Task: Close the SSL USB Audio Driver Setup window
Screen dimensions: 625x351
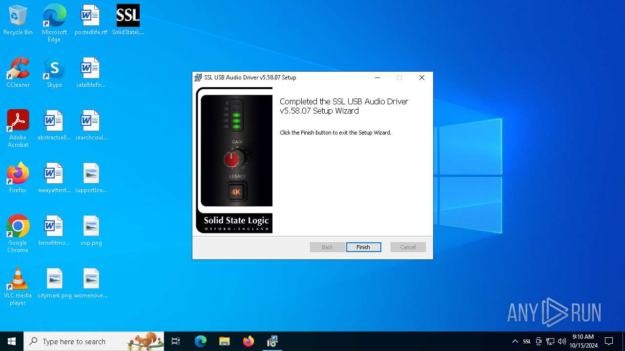Action: [422, 78]
